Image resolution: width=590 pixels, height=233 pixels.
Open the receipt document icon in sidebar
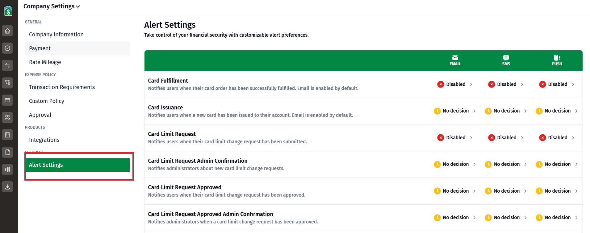pyautogui.click(x=7, y=152)
